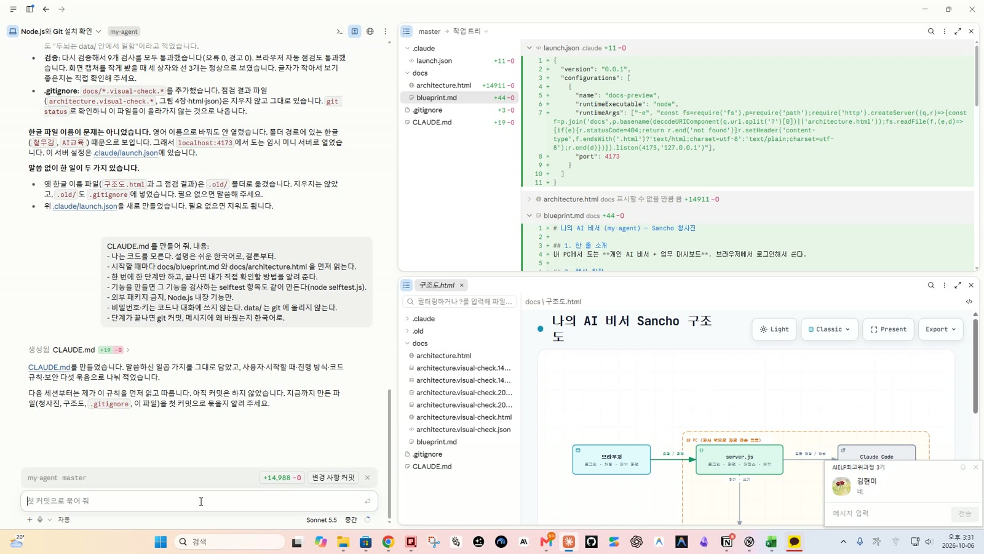The height and width of the screenshot is (554, 984).
Task: Show source code view of 구조도.html
Action: [x=969, y=302]
